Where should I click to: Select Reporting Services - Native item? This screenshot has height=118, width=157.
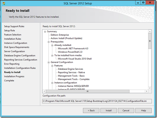click(72, 72)
